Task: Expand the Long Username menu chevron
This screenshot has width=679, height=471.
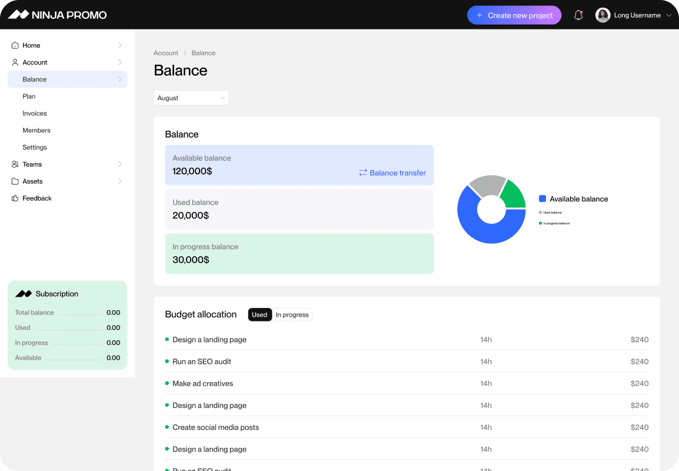Action: [668, 15]
